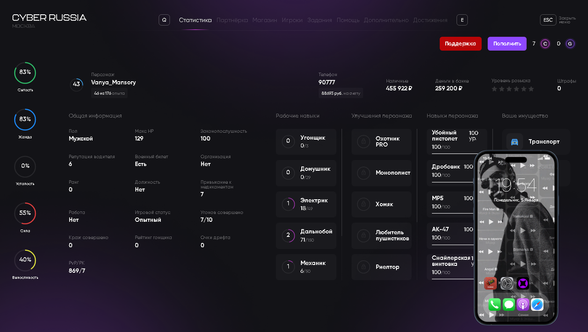The width and height of the screenshot is (588, 332).
Task: Click the character name Vanya_Mansory
Action: pos(113,83)
